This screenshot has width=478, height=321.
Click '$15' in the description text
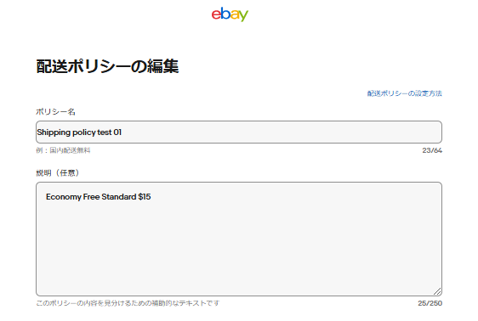click(x=145, y=197)
